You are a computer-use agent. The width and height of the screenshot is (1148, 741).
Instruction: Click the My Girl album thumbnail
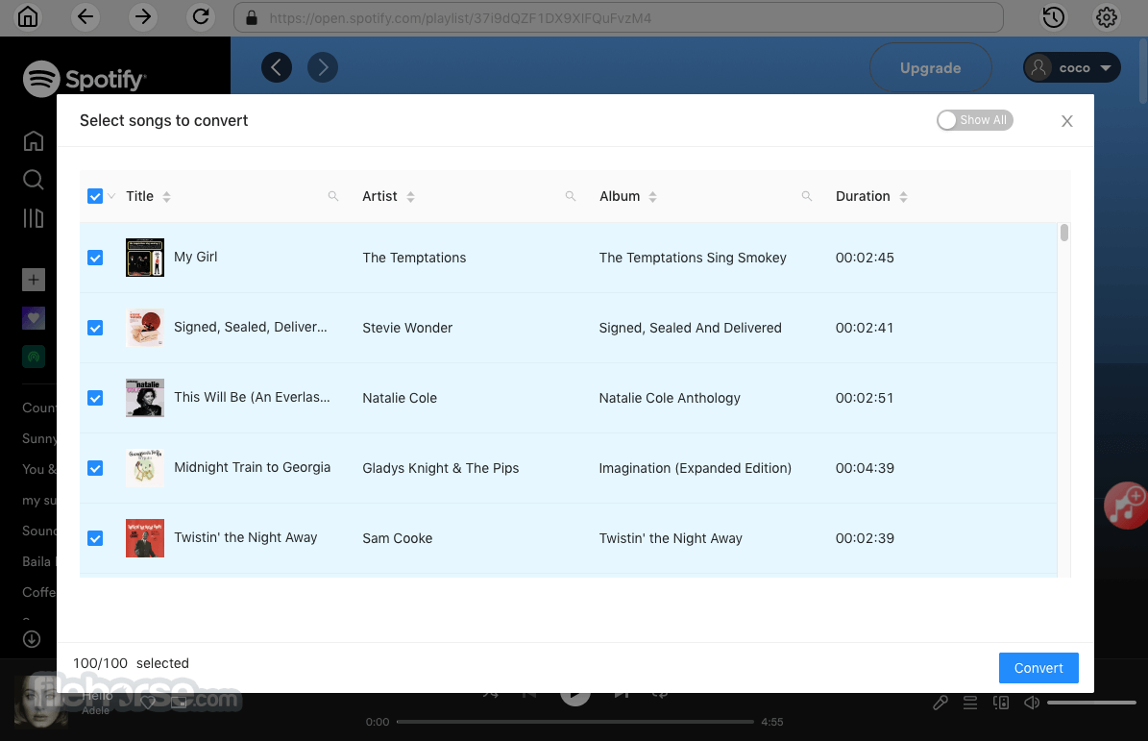coord(145,258)
